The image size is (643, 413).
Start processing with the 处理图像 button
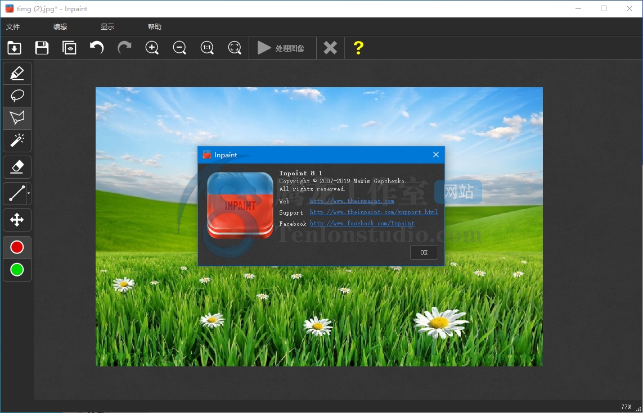click(x=282, y=48)
